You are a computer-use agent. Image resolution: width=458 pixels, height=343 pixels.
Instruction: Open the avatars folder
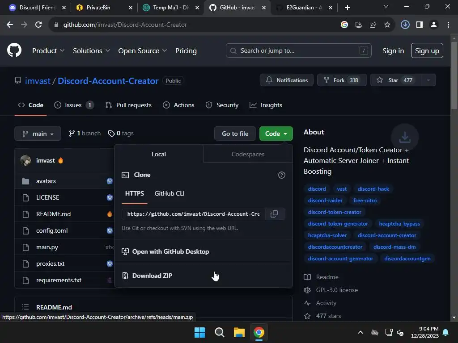coord(46,181)
